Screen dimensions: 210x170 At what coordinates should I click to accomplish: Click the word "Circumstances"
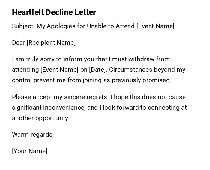pyautogui.click(x=131, y=70)
